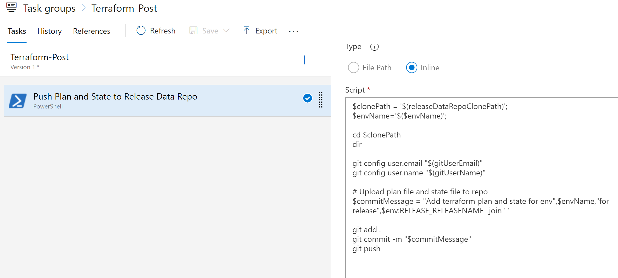Click the Task groups screen icon in breadcrumb
Screen dimensions: 618x278
pyautogui.click(x=11, y=8)
